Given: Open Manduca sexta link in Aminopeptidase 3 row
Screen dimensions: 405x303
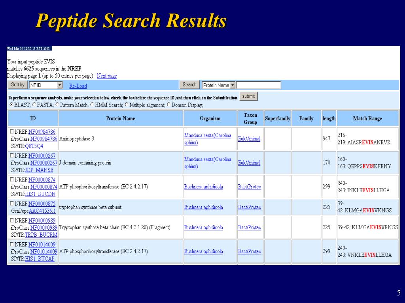Looking at the screenshot, I should click(x=208, y=139).
